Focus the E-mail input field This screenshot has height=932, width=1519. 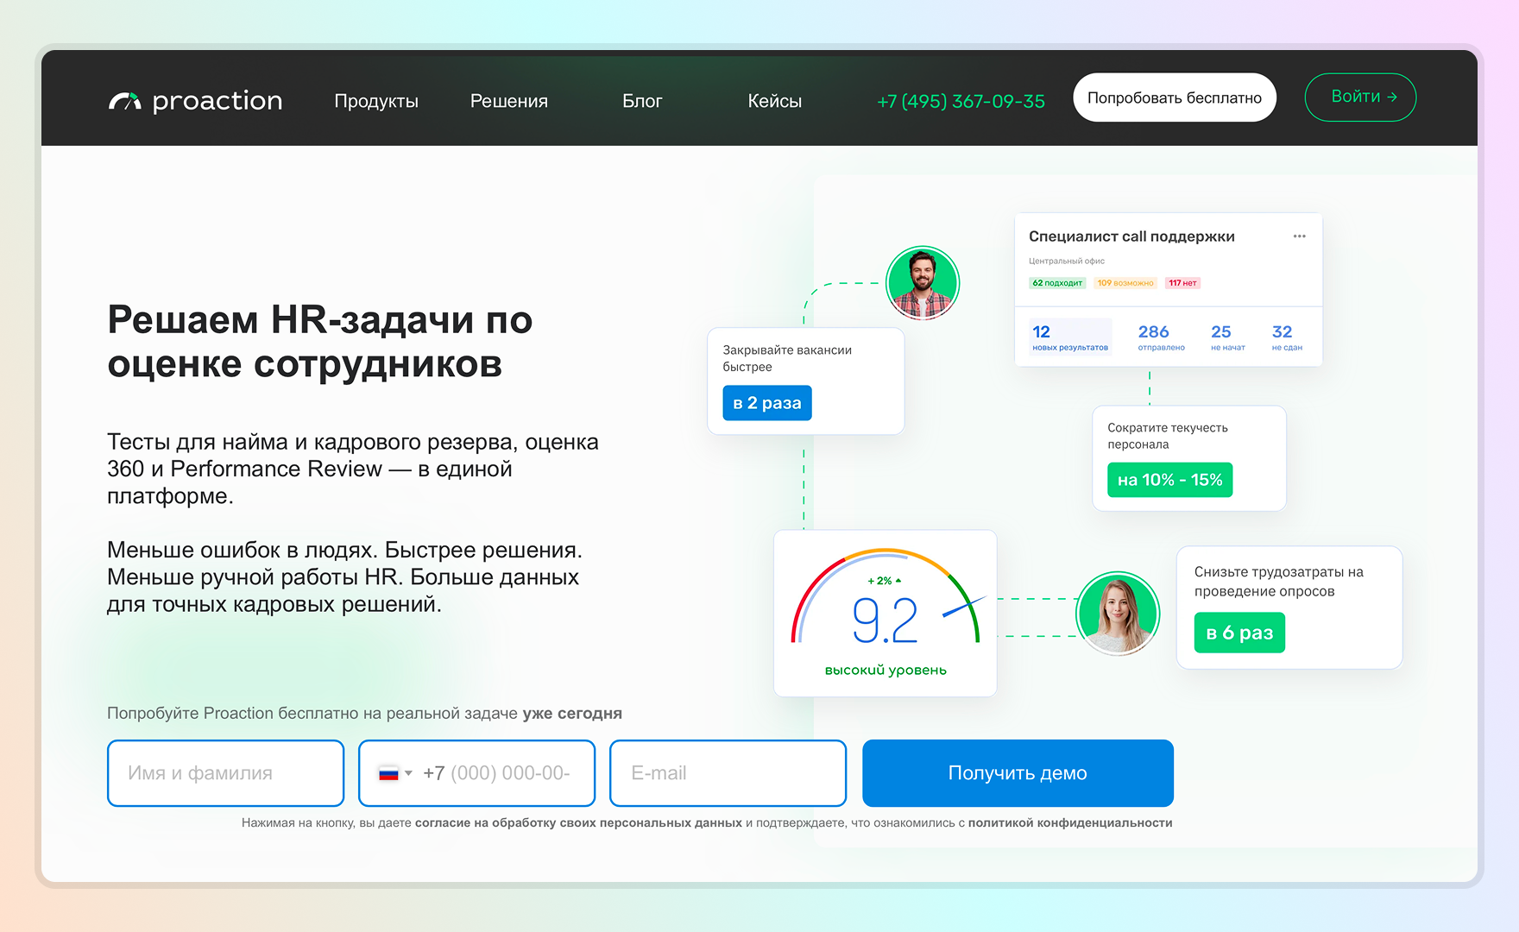(728, 773)
